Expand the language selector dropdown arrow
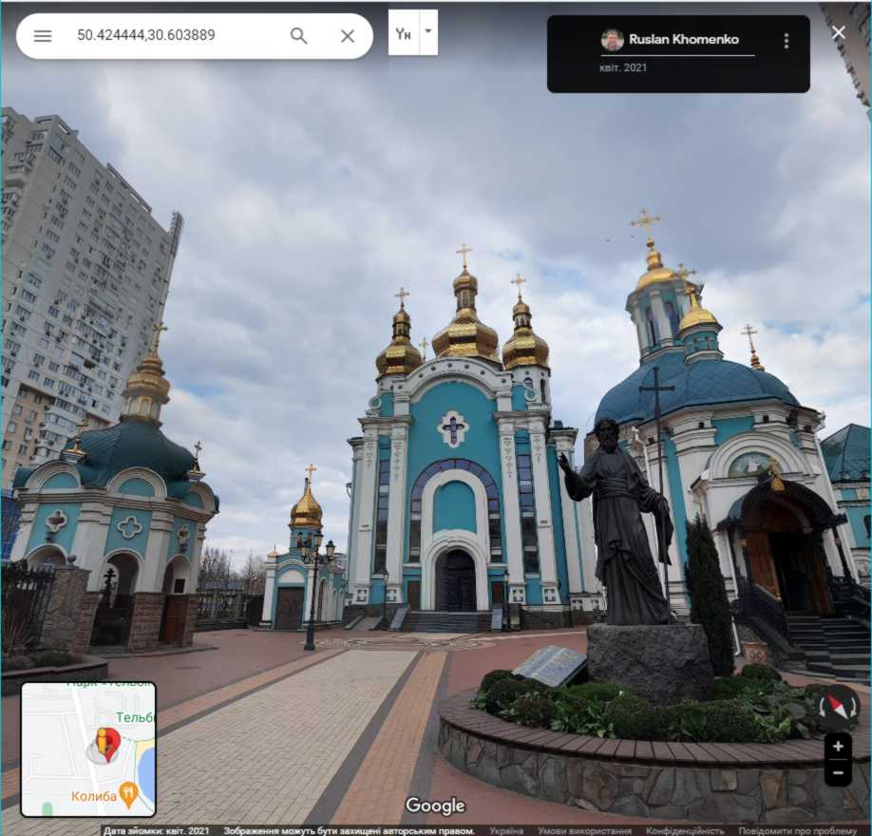 pyautogui.click(x=428, y=32)
